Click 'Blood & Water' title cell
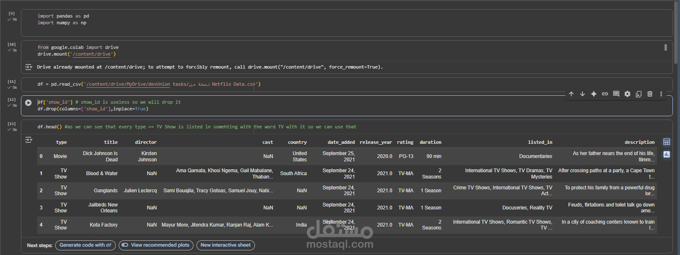This screenshot has height=255, width=680. [102, 173]
